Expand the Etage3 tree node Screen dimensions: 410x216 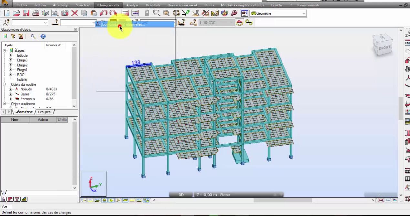(x=10, y=60)
